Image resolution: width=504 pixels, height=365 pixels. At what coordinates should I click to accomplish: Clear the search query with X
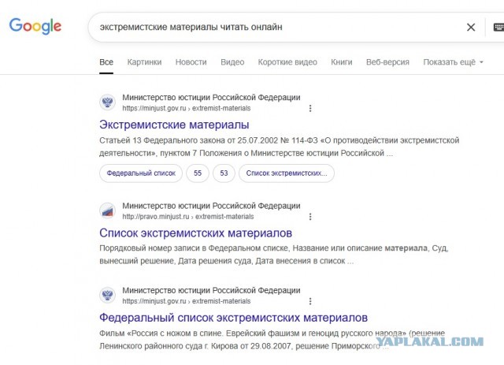click(471, 28)
